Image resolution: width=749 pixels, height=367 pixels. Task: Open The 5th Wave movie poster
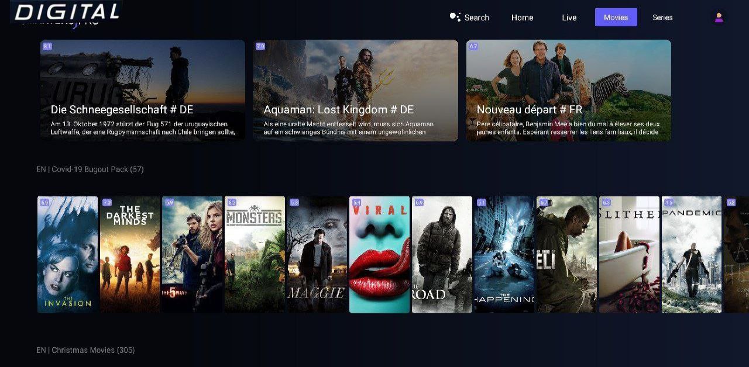click(193, 255)
